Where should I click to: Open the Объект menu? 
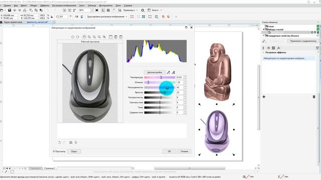[x=34, y=5]
